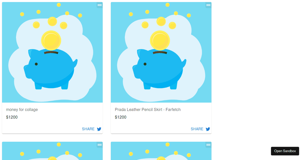Screen dimensions: 305x160
Task: Select the money for collage title text
Action: click(22, 110)
